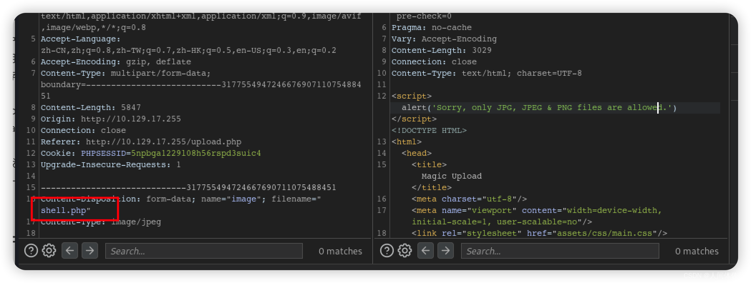Click the request Content-Length 5847 value
Image resolution: width=751 pixels, height=283 pixels.
point(131,108)
